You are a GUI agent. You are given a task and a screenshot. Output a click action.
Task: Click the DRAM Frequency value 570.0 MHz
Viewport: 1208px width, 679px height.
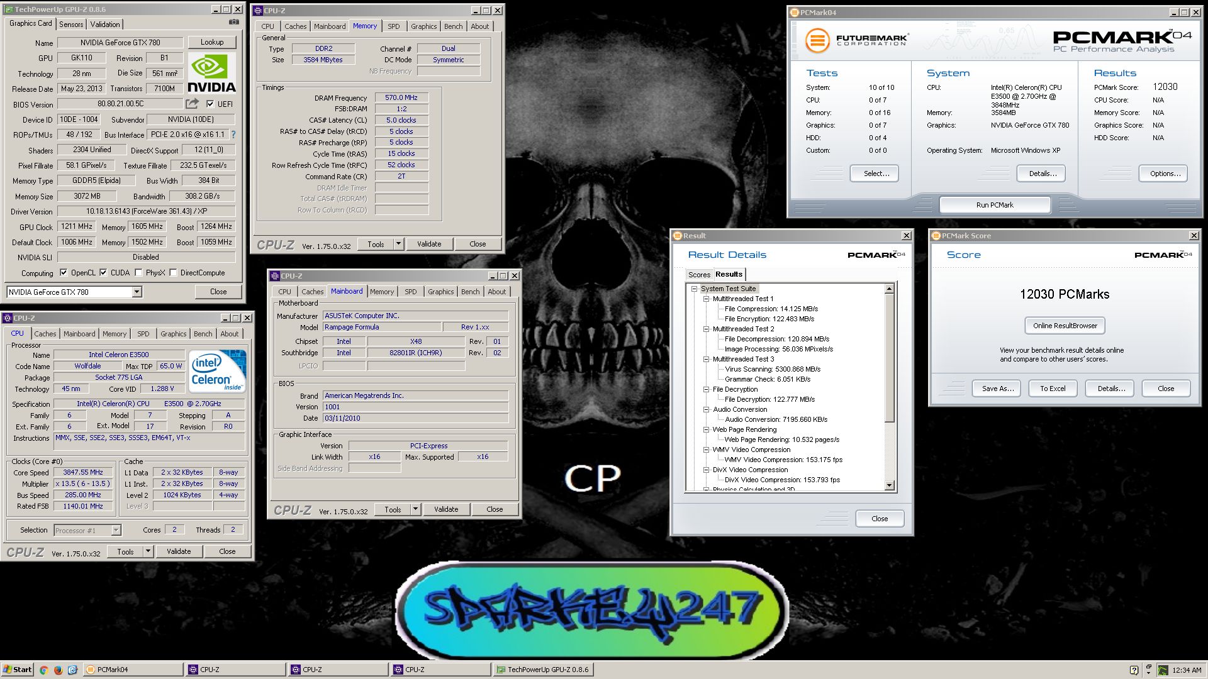[x=401, y=97]
